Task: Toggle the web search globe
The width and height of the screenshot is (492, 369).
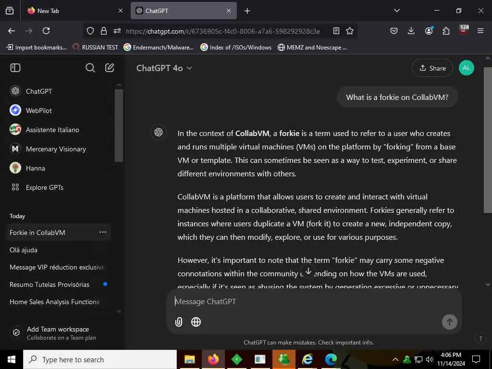Action: pyautogui.click(x=196, y=322)
